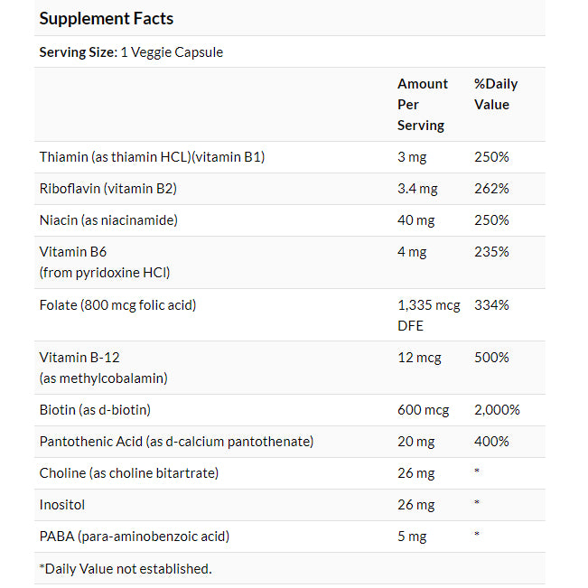
Task: Click the Choline (as choline bitartrate) label
Action: 129,473
